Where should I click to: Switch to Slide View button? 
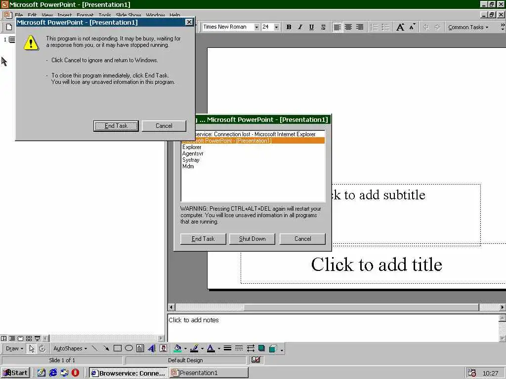click(x=20, y=339)
